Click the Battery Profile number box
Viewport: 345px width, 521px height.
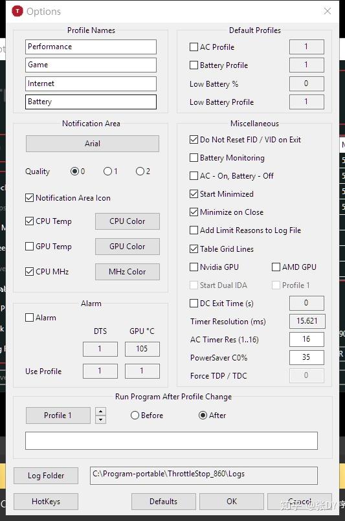click(x=306, y=65)
